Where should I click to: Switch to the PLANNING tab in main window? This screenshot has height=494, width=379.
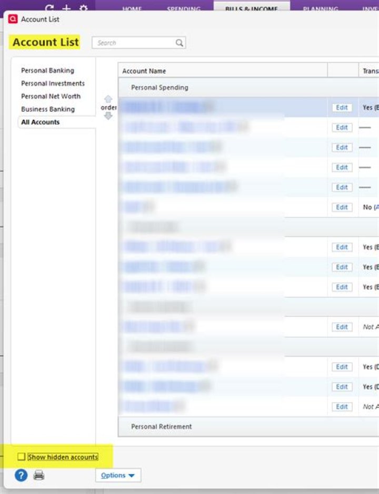point(320,8)
